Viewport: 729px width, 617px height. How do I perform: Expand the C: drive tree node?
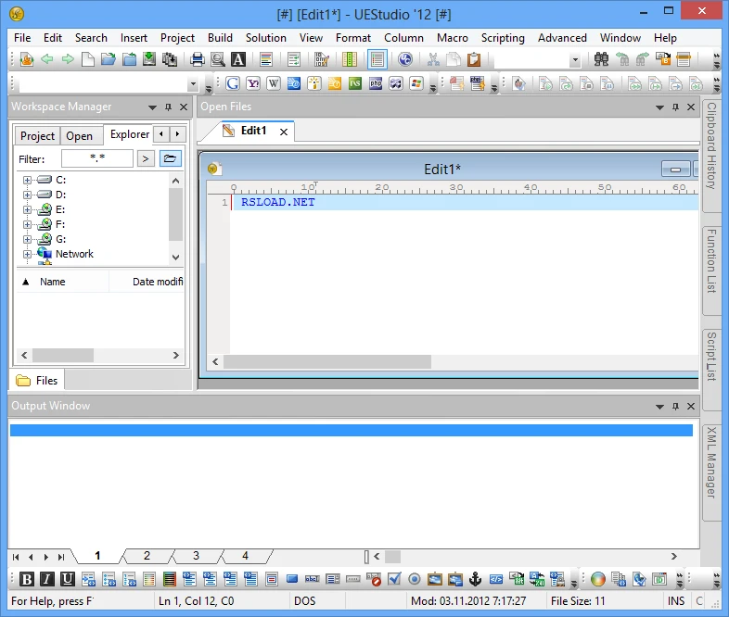[28, 180]
